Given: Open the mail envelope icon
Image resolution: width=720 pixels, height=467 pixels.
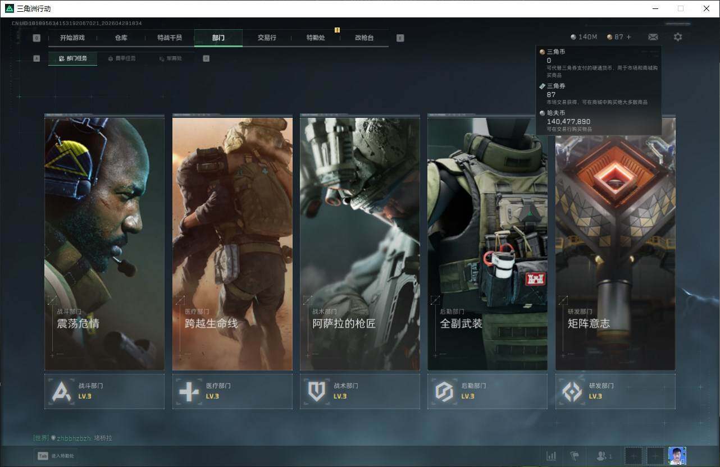Looking at the screenshot, I should [653, 37].
